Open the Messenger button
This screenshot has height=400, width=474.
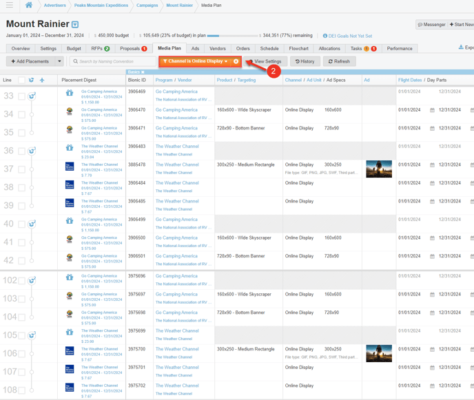(431, 25)
